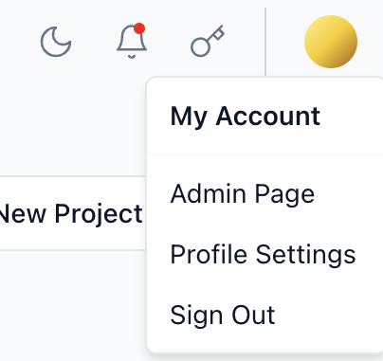Click the My Account menu header
The width and height of the screenshot is (383, 361).
click(x=246, y=117)
